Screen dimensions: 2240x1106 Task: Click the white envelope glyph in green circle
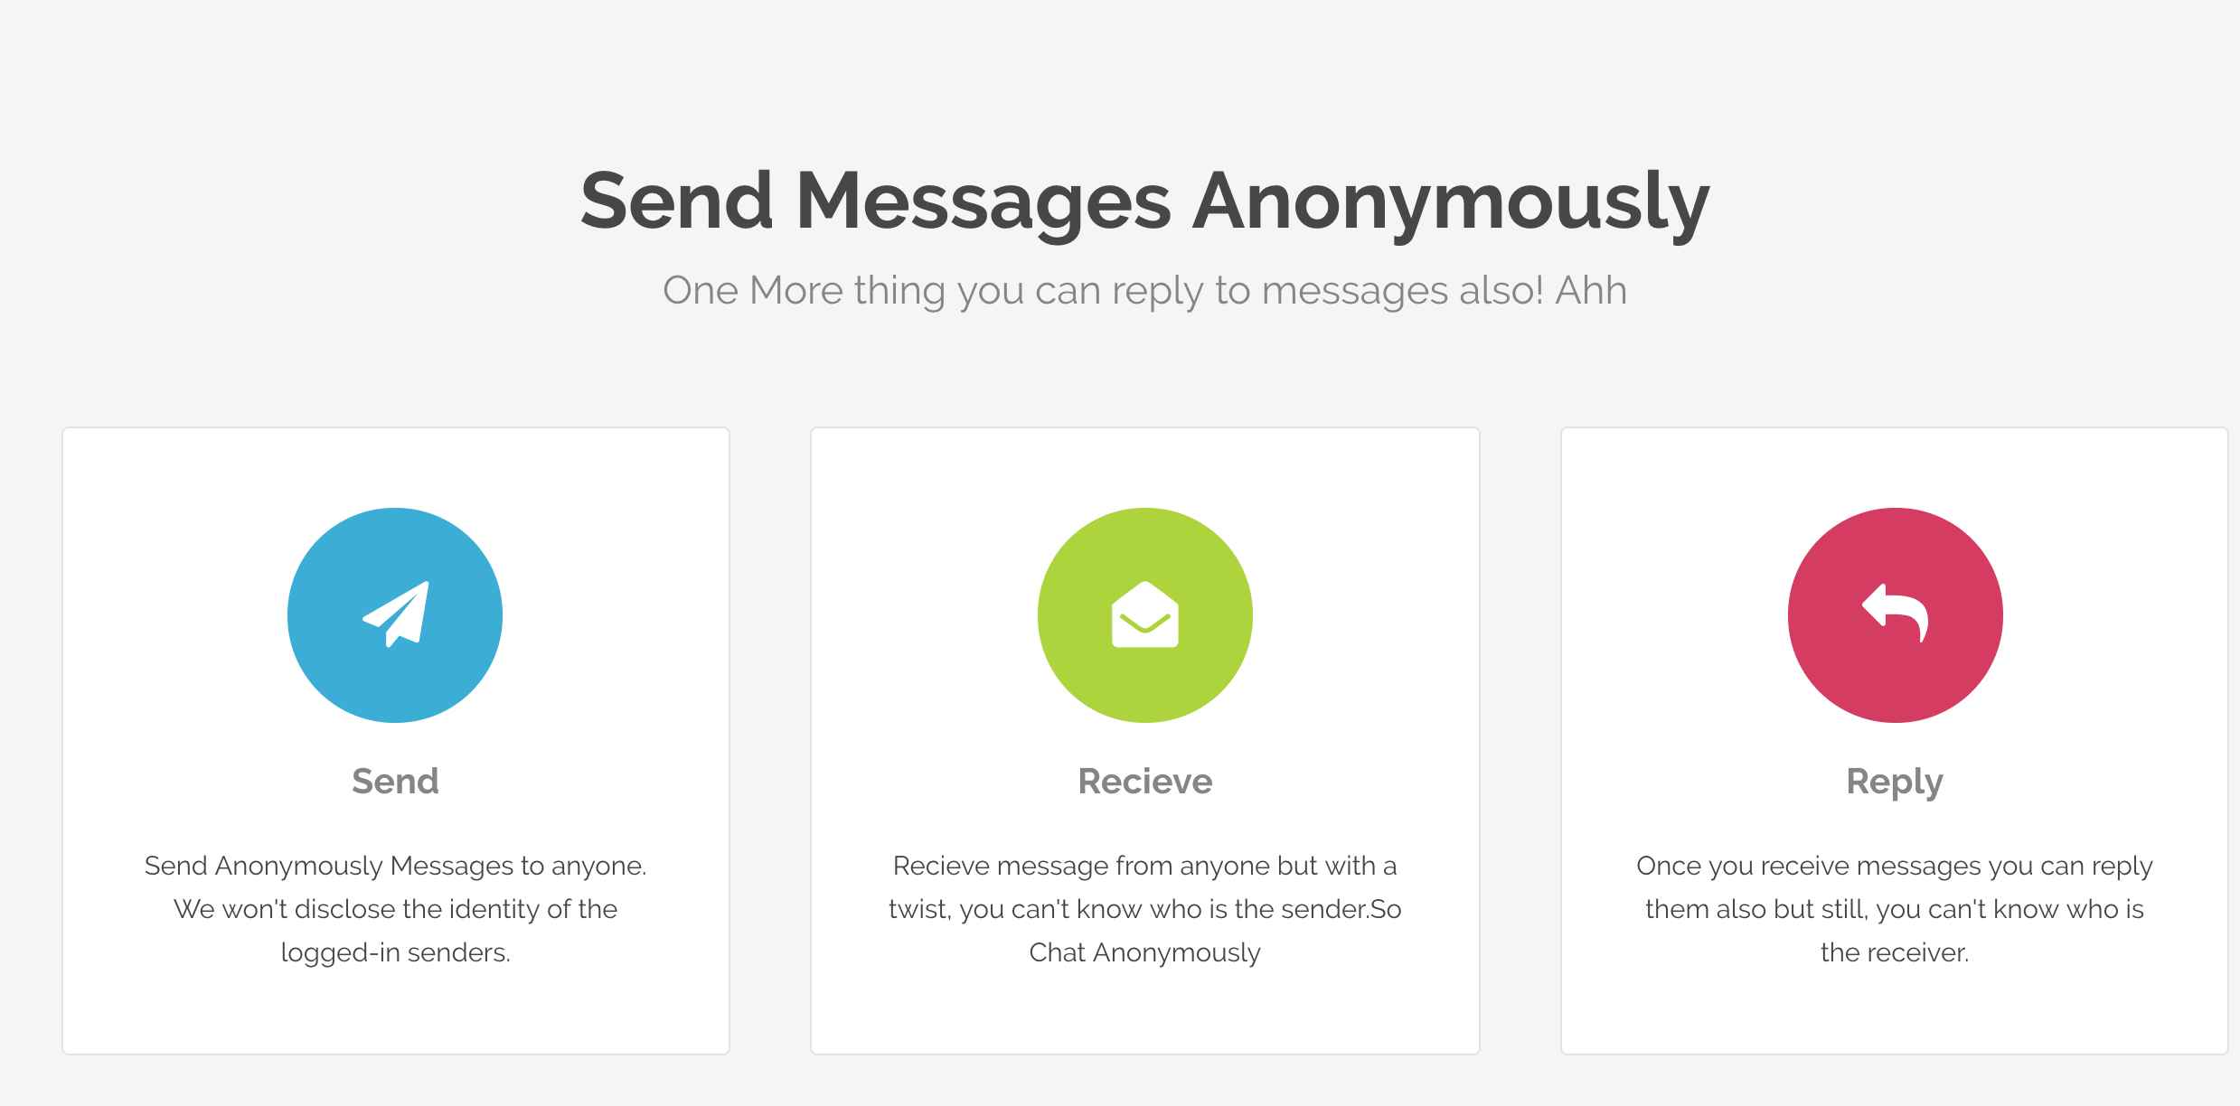tap(1145, 614)
